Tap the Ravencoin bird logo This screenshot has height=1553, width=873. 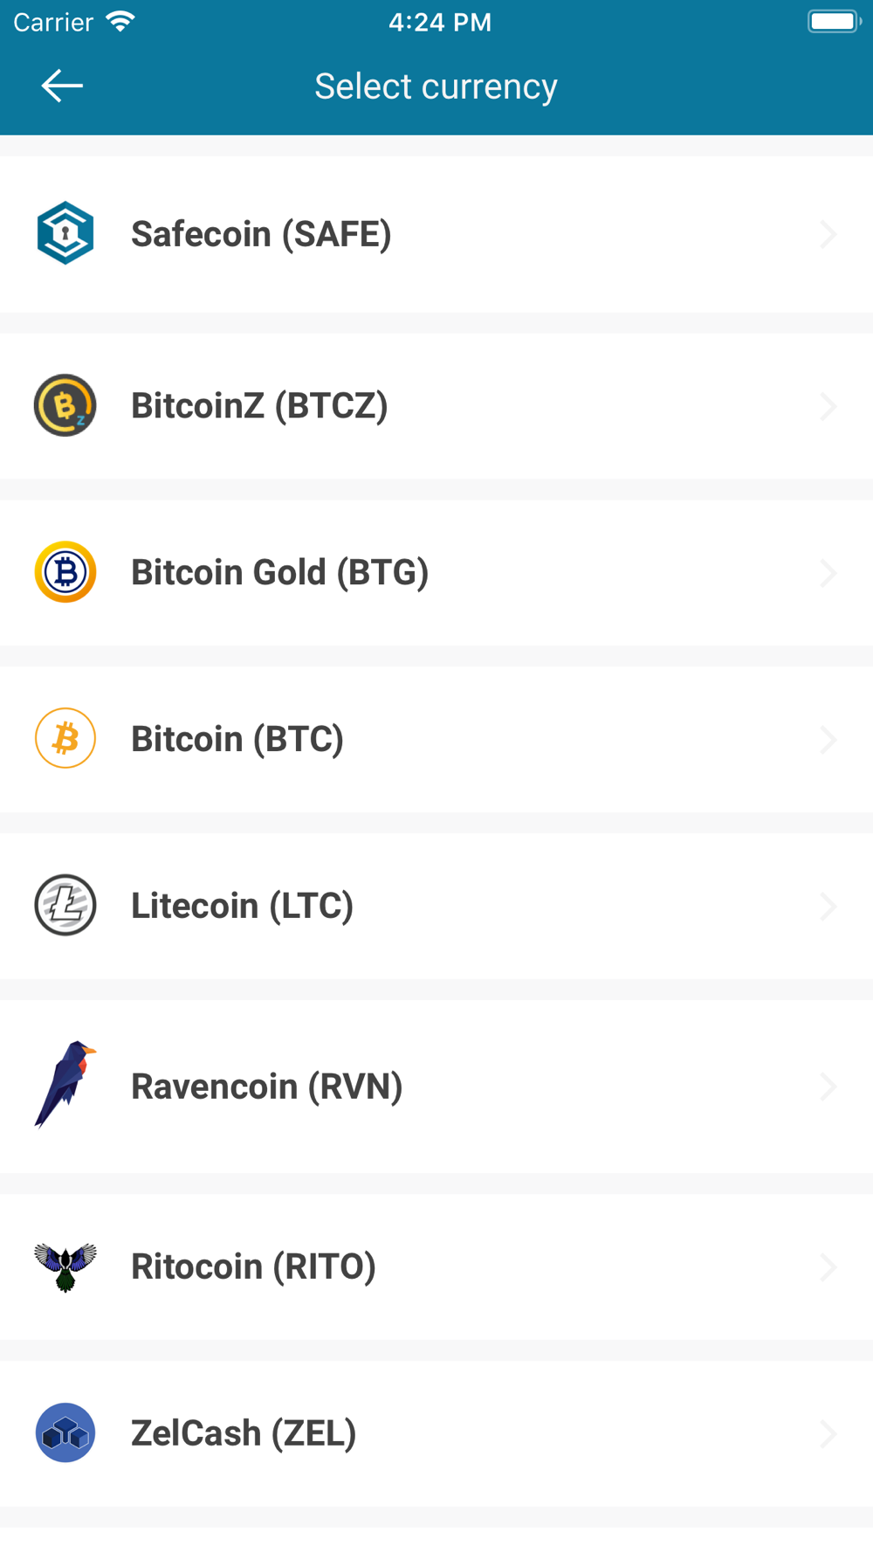65,1085
